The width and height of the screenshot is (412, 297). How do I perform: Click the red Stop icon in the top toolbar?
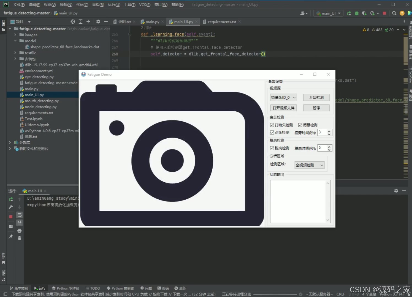384,13
